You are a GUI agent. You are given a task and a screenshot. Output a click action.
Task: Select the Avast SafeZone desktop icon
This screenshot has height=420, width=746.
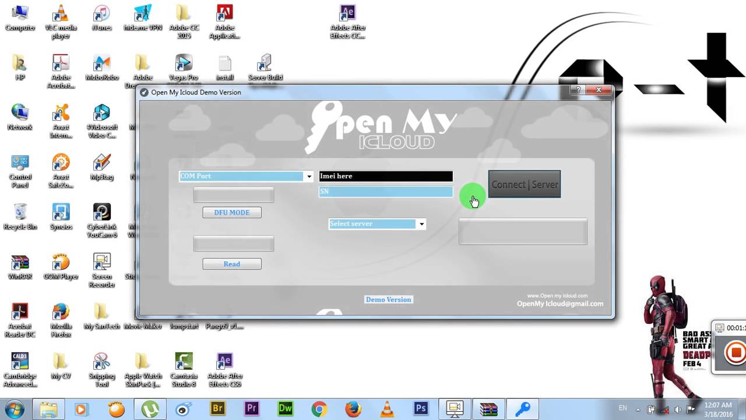coord(61,171)
